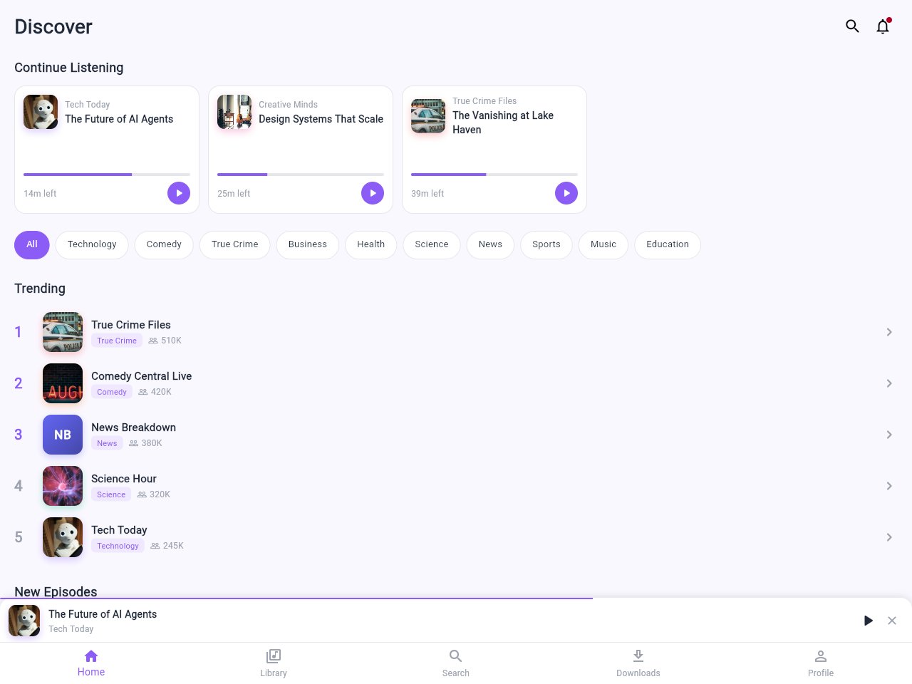The width and height of the screenshot is (912, 684).
Task: Filter by True Crime category chip
Action: point(235,244)
